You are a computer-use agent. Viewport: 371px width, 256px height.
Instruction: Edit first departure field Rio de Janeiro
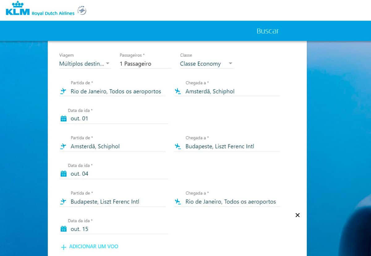(x=116, y=91)
